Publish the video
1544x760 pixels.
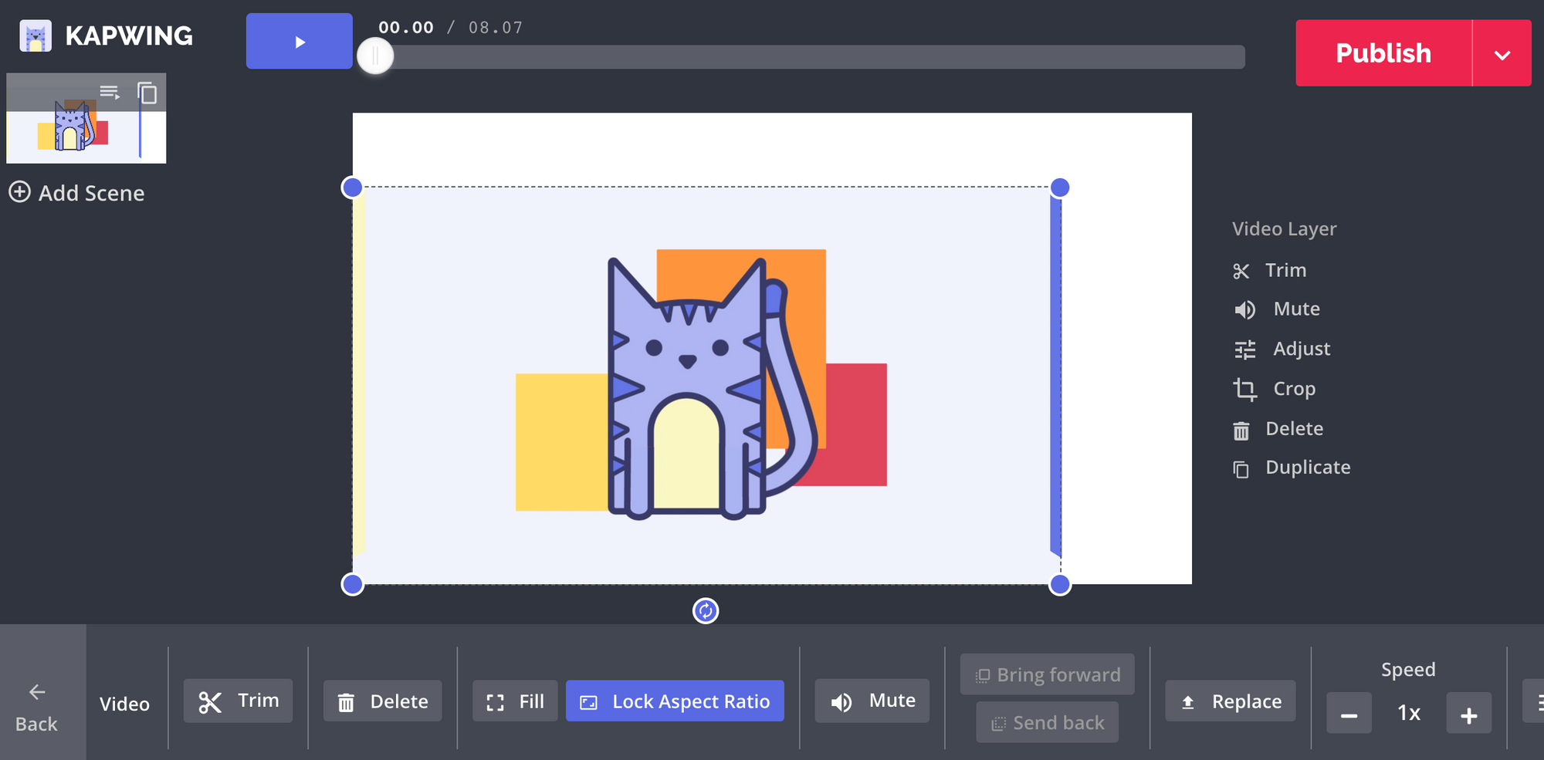1383,53
